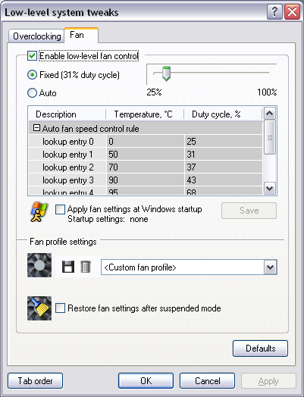
Task: Select the Fixed duty cycle radio button
Action: pos(32,75)
